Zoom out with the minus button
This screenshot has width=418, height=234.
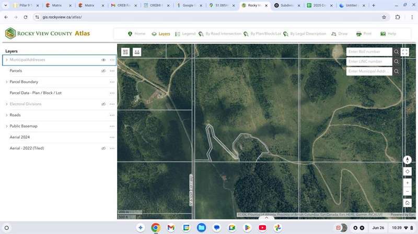point(408,191)
